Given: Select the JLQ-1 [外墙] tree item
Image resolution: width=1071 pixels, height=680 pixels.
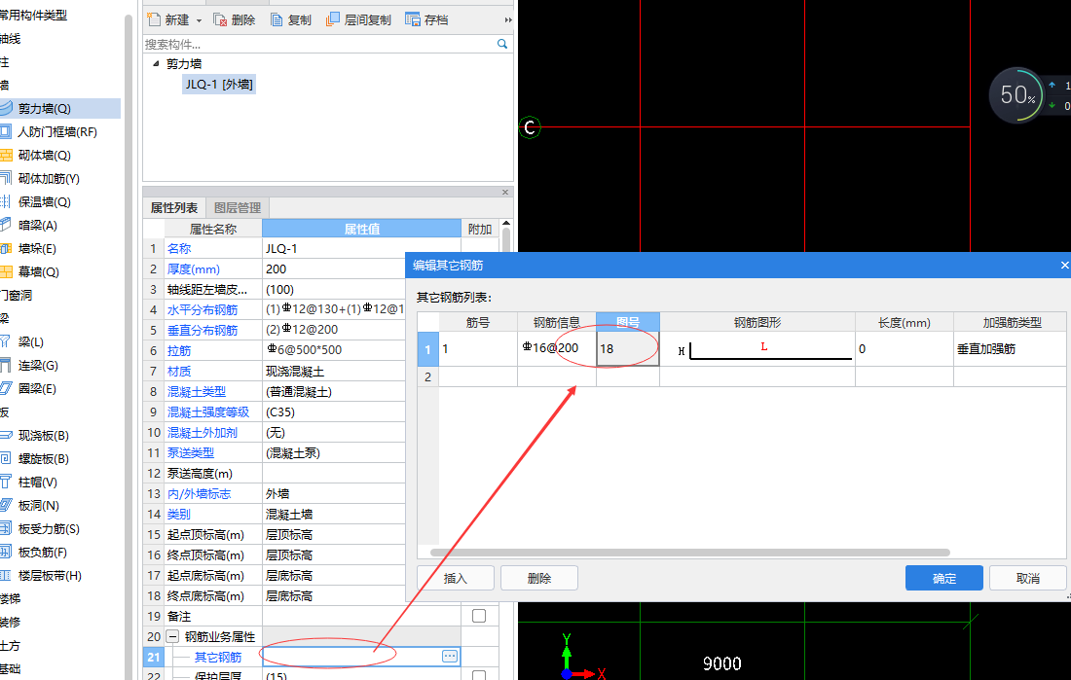Looking at the screenshot, I should (219, 84).
